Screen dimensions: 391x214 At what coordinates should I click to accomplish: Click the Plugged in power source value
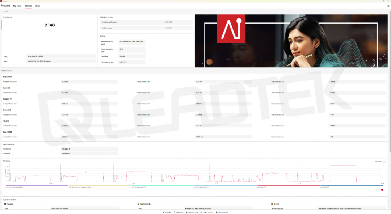[89, 149]
